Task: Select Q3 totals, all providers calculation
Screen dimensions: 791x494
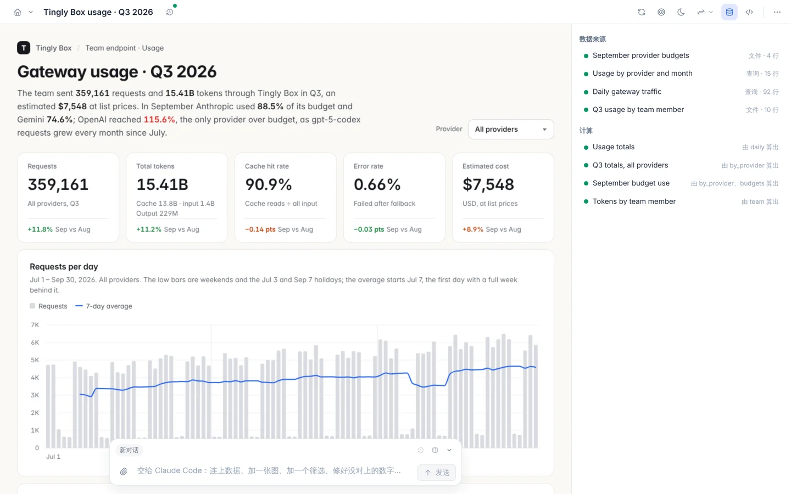Action: pyautogui.click(x=681, y=165)
